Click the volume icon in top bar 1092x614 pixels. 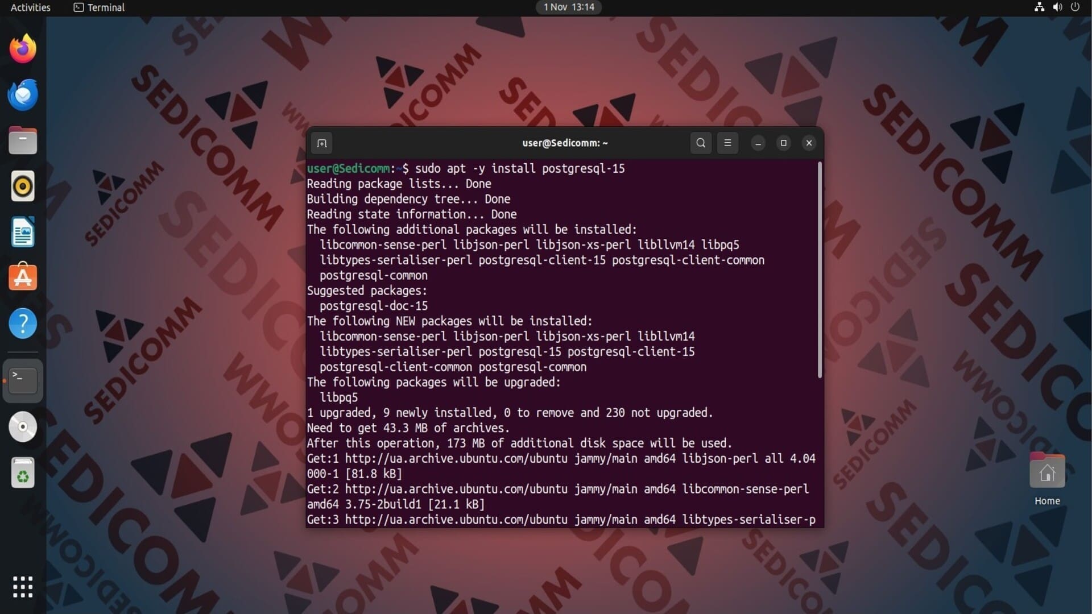pos(1057,7)
